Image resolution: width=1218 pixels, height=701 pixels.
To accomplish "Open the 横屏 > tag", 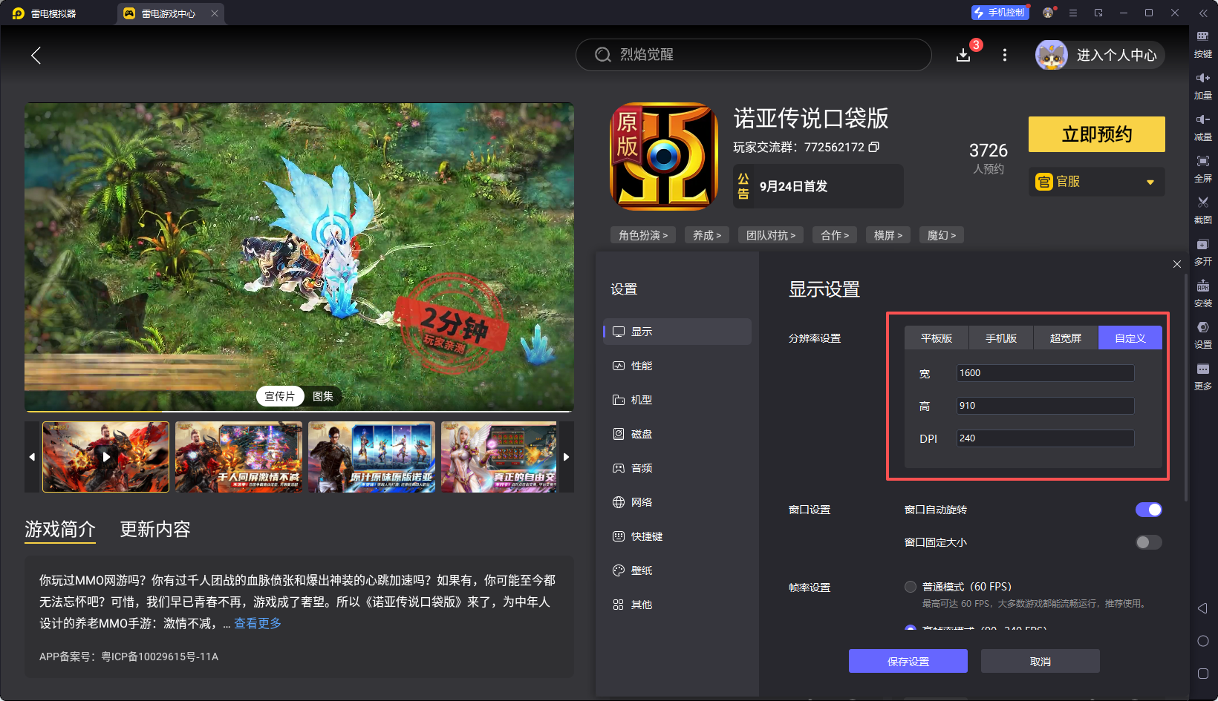I will (888, 235).
